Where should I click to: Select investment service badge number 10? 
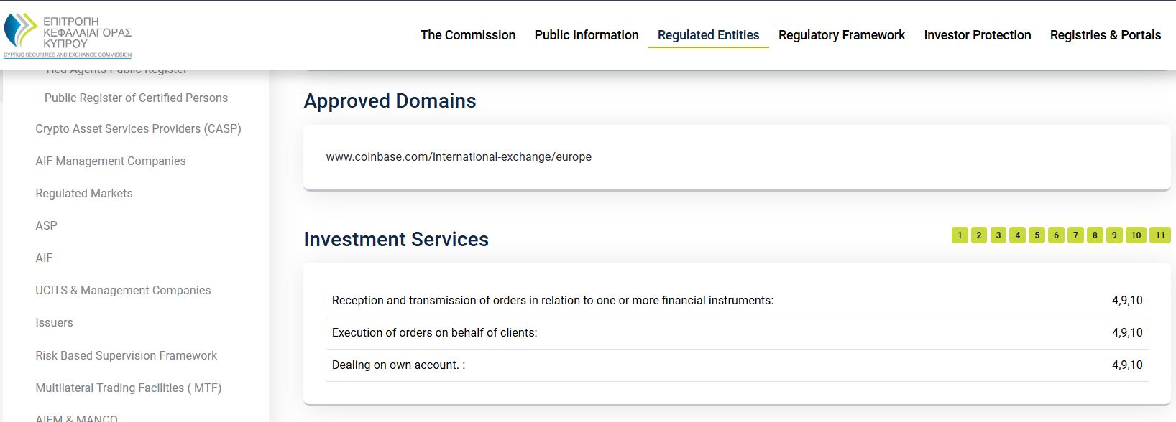pos(1136,235)
